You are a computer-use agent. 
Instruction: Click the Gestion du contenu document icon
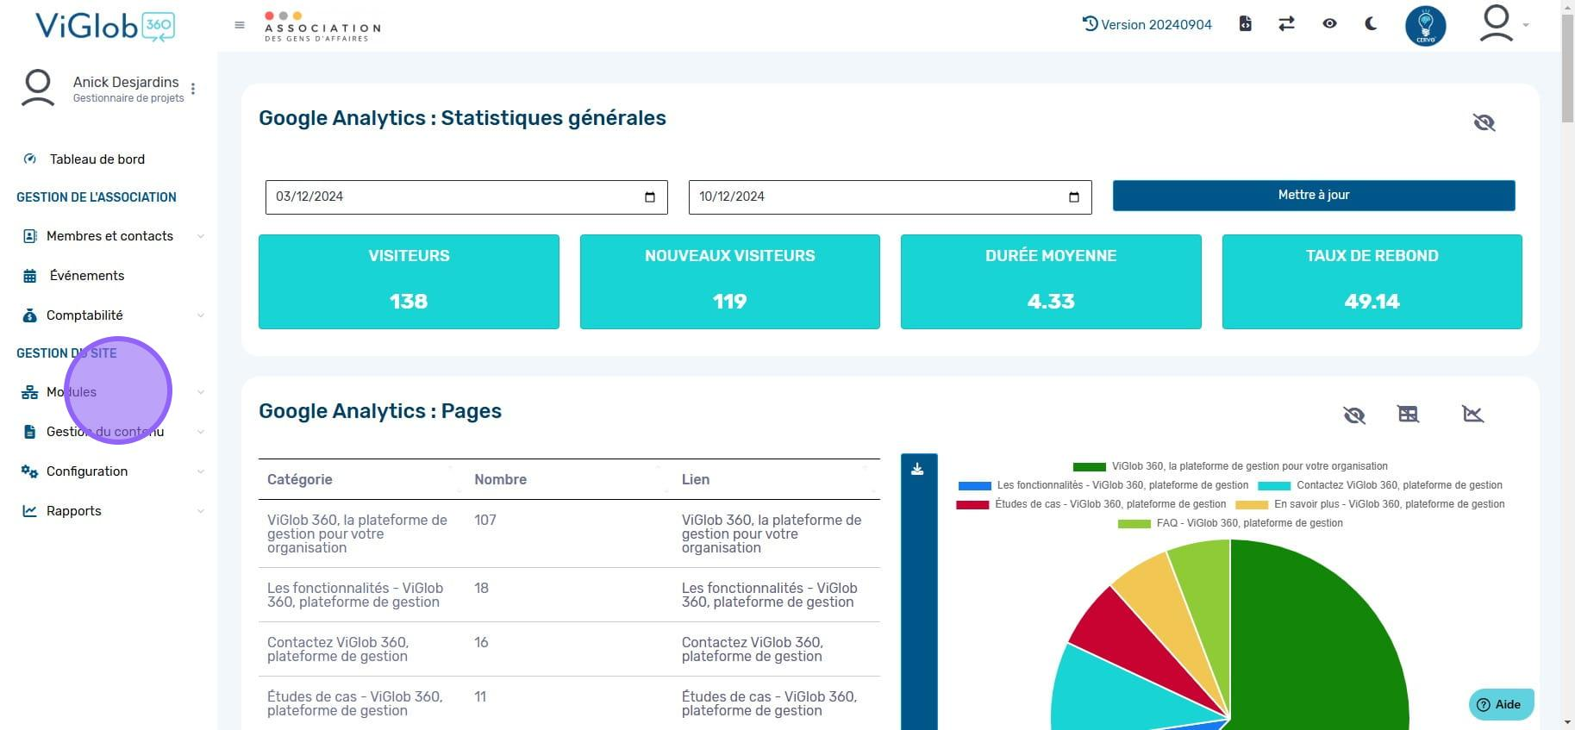30,432
